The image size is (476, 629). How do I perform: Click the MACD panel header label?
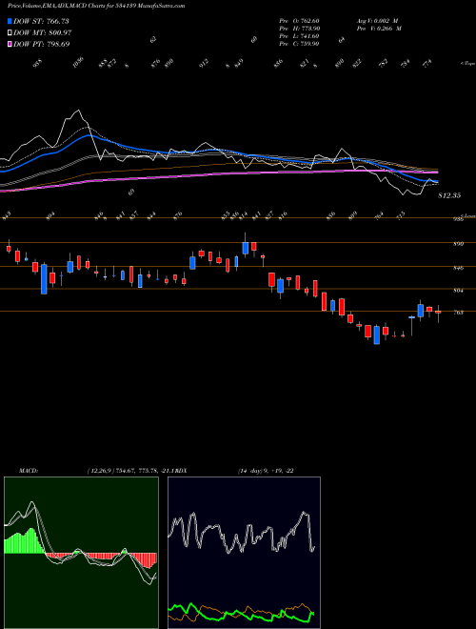click(x=29, y=471)
